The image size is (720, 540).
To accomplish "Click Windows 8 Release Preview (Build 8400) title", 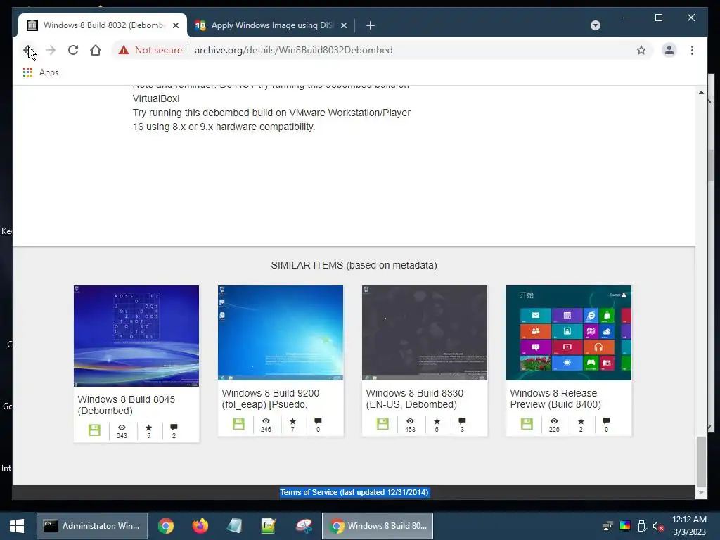I will pyautogui.click(x=555, y=399).
